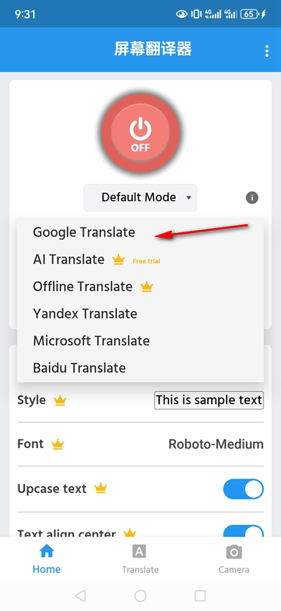281x611 pixels.
Task: Tap the 'This is sample text' style preview
Action: click(209, 400)
